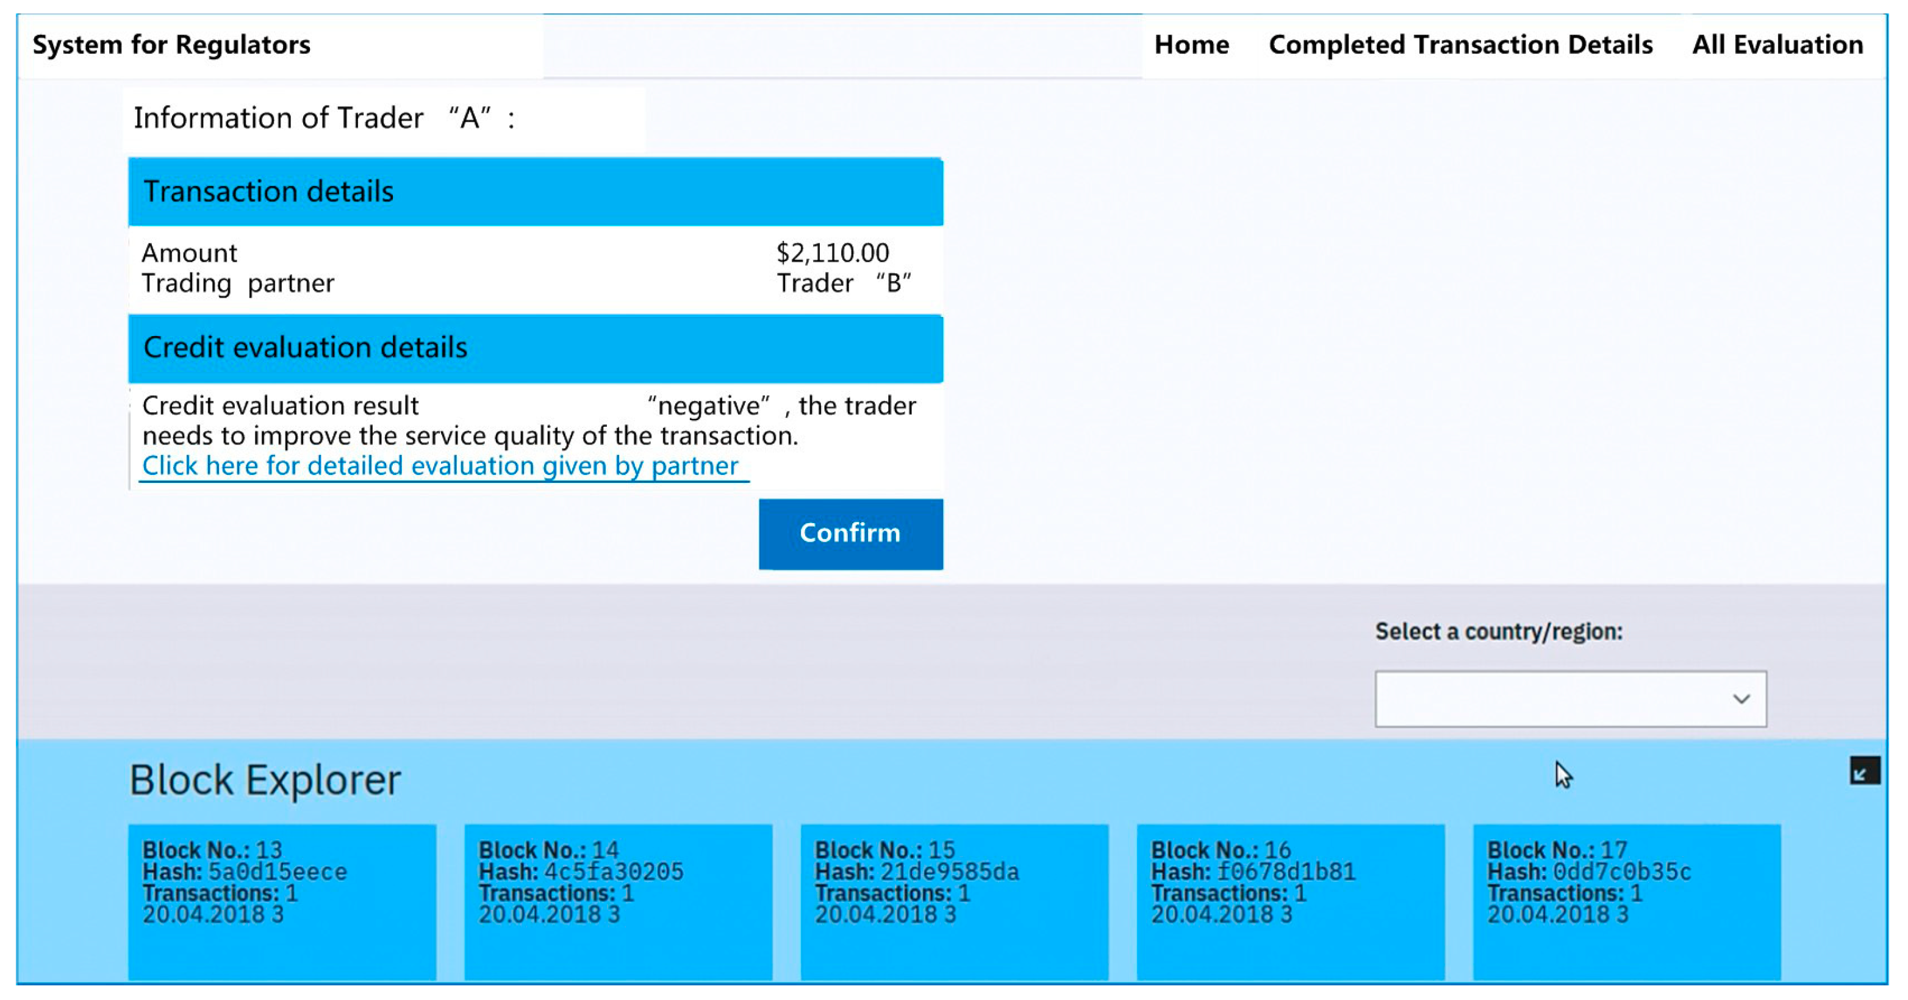Image resolution: width=1908 pixels, height=1000 pixels.
Task: Click the Confirm button to proceed
Action: [x=849, y=531]
